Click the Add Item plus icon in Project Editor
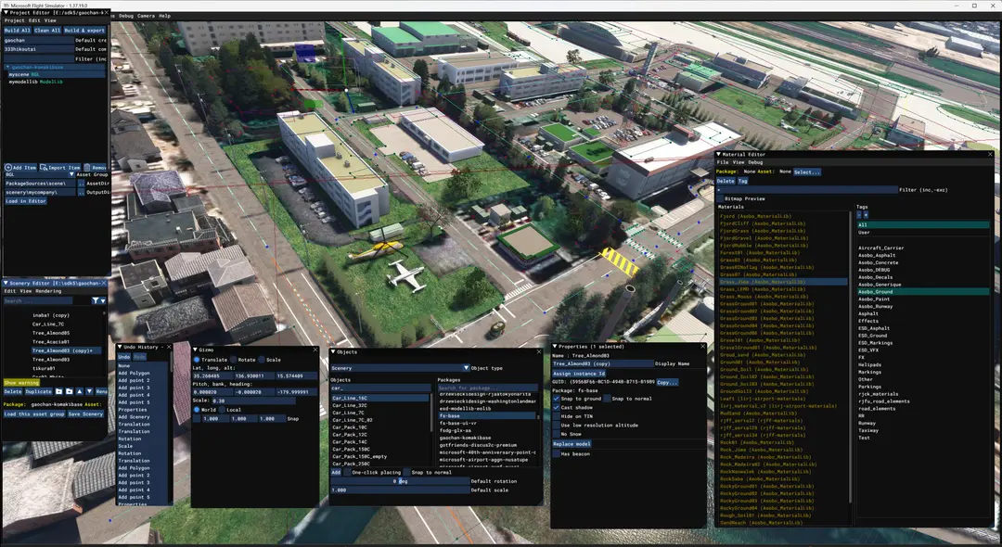1002x547 pixels. point(8,167)
